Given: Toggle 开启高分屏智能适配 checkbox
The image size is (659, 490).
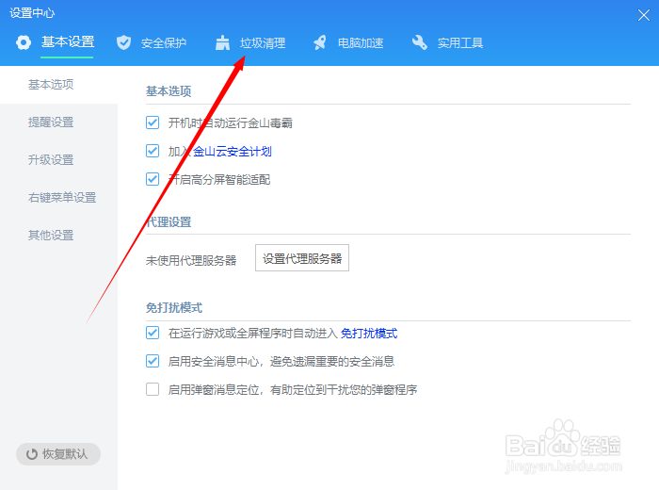Looking at the screenshot, I should coord(153,179).
